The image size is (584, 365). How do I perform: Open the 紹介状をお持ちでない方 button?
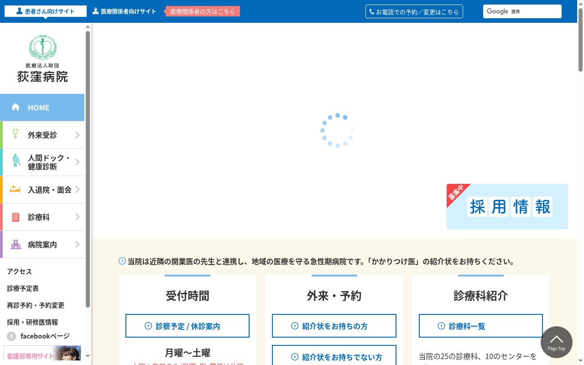click(x=334, y=355)
